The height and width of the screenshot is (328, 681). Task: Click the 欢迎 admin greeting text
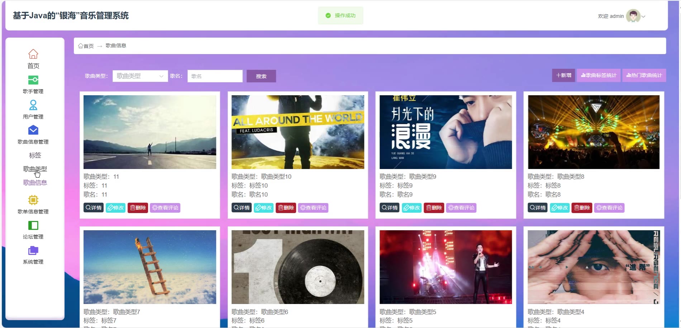[611, 16]
